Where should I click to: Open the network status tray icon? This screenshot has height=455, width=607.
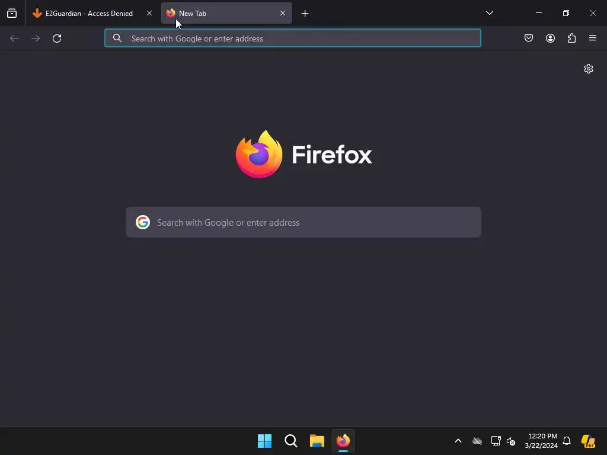click(x=496, y=441)
